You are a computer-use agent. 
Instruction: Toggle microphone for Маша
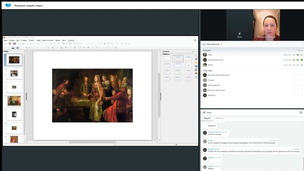tap(294, 65)
